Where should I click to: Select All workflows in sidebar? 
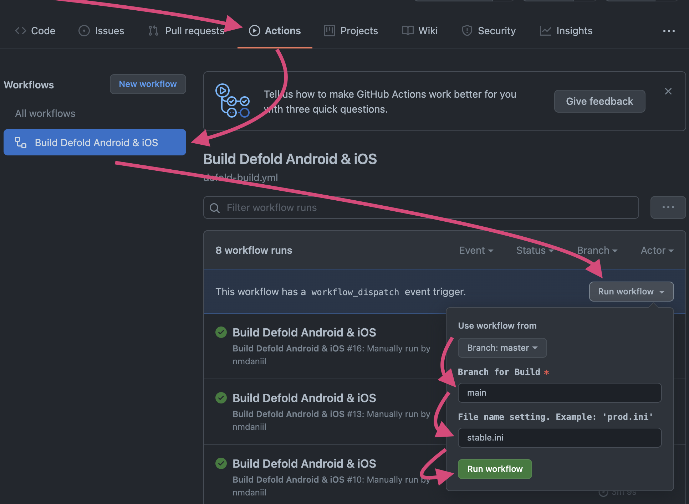click(x=45, y=113)
